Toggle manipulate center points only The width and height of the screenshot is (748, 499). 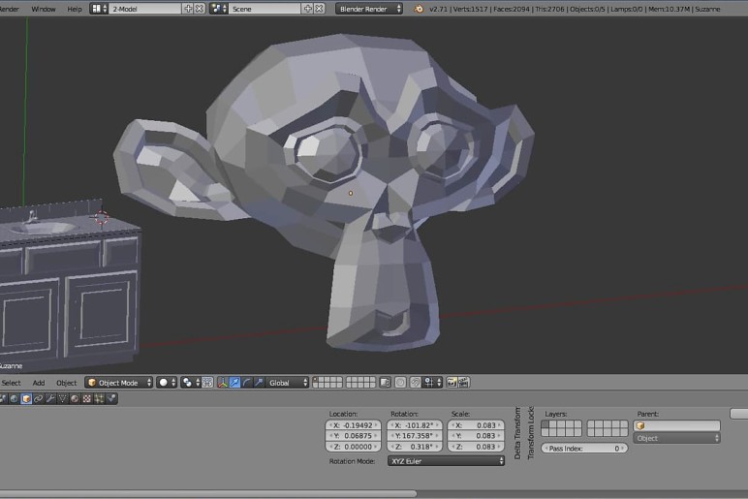[207, 382]
